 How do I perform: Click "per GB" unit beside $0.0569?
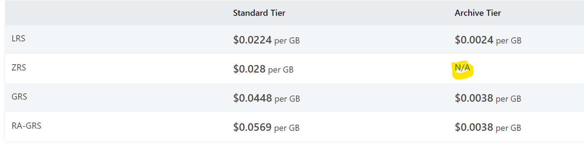click(x=287, y=128)
